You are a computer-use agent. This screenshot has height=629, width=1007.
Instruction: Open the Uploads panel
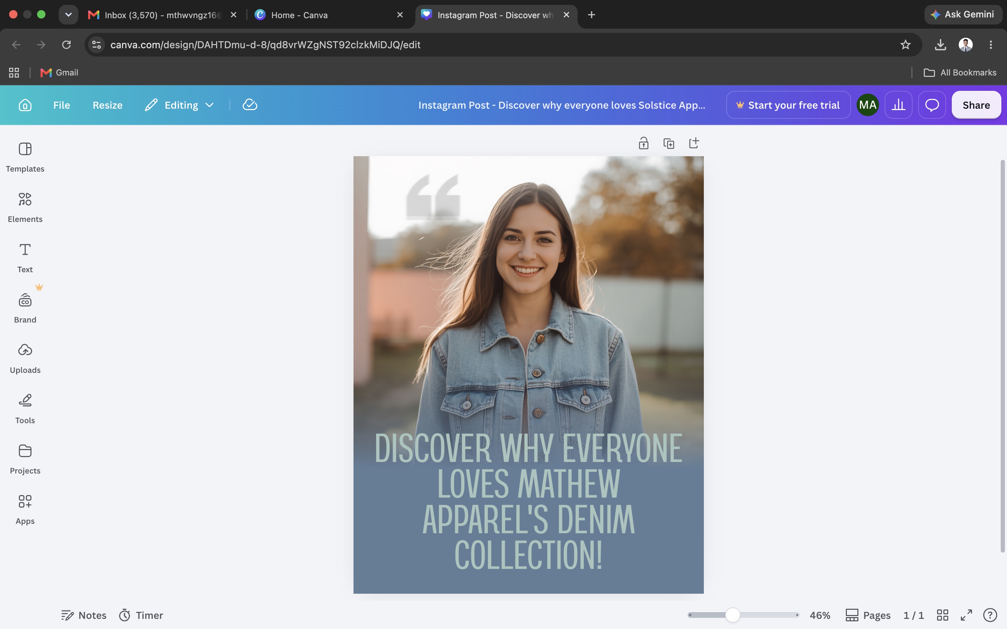(x=25, y=359)
